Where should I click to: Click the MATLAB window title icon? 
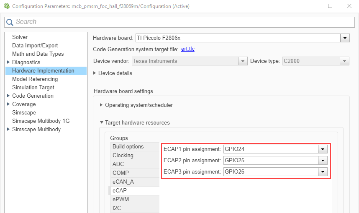6,6
